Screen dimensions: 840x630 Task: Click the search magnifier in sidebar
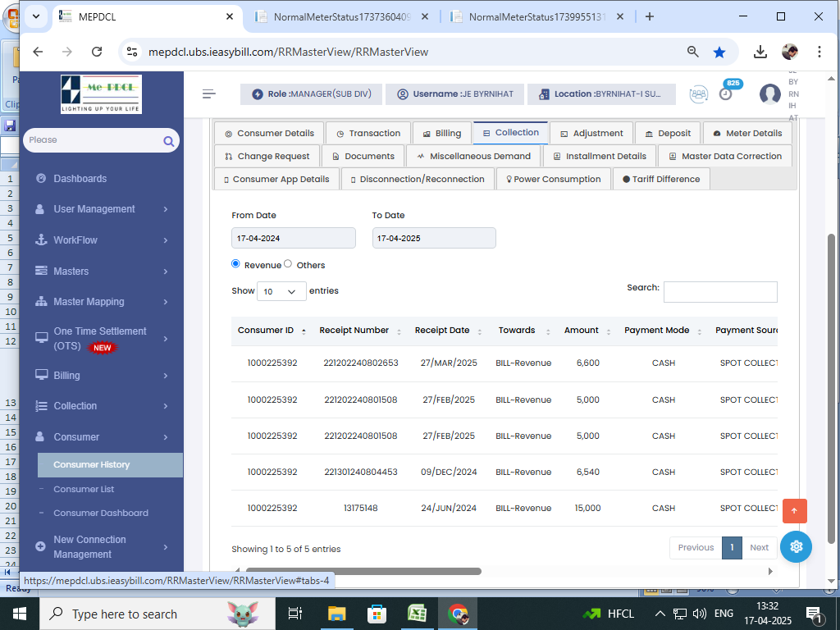coord(169,141)
